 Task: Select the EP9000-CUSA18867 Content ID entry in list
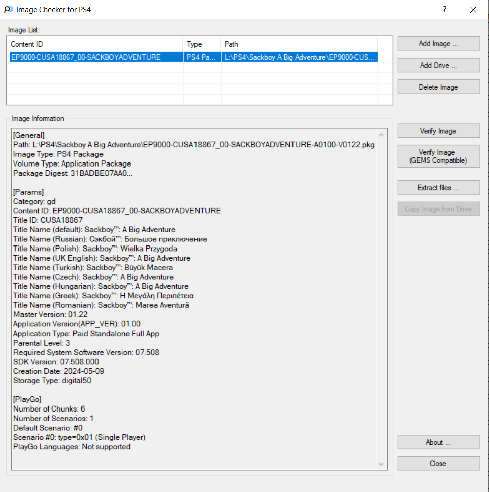[x=85, y=57]
